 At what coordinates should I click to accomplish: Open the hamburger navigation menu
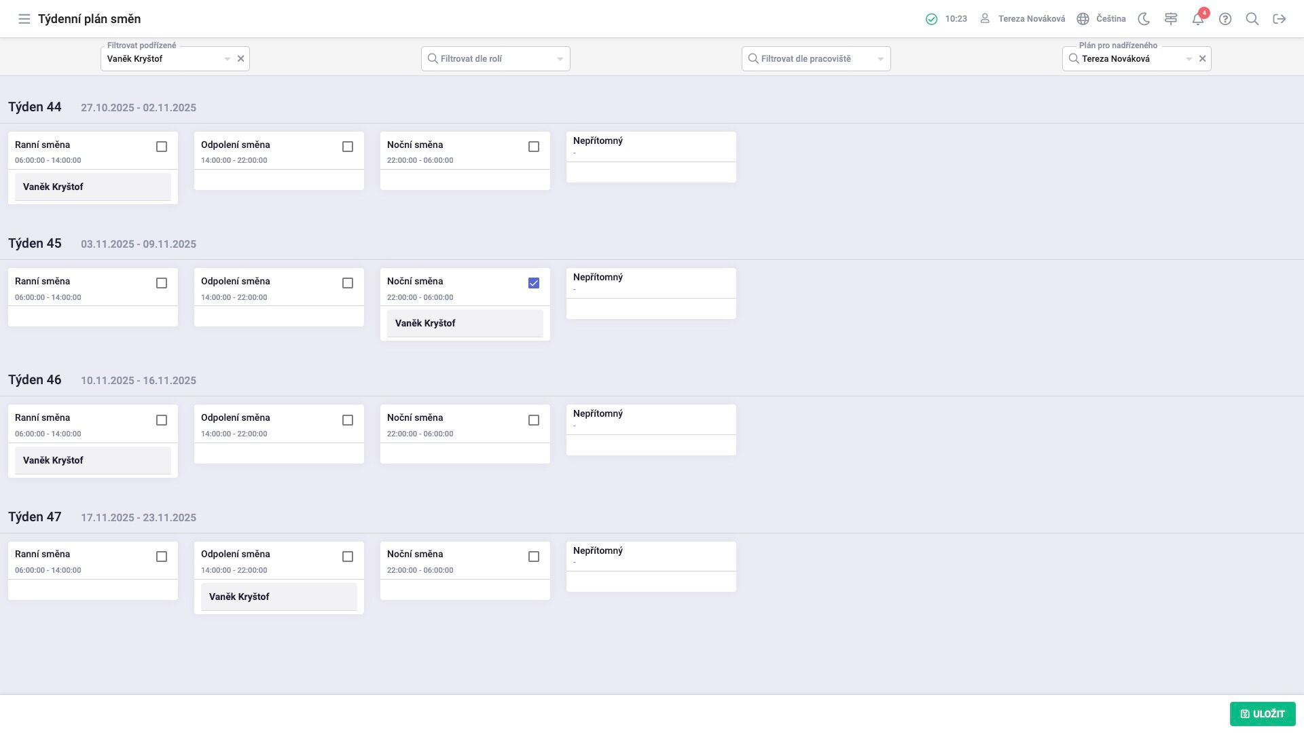coord(24,19)
